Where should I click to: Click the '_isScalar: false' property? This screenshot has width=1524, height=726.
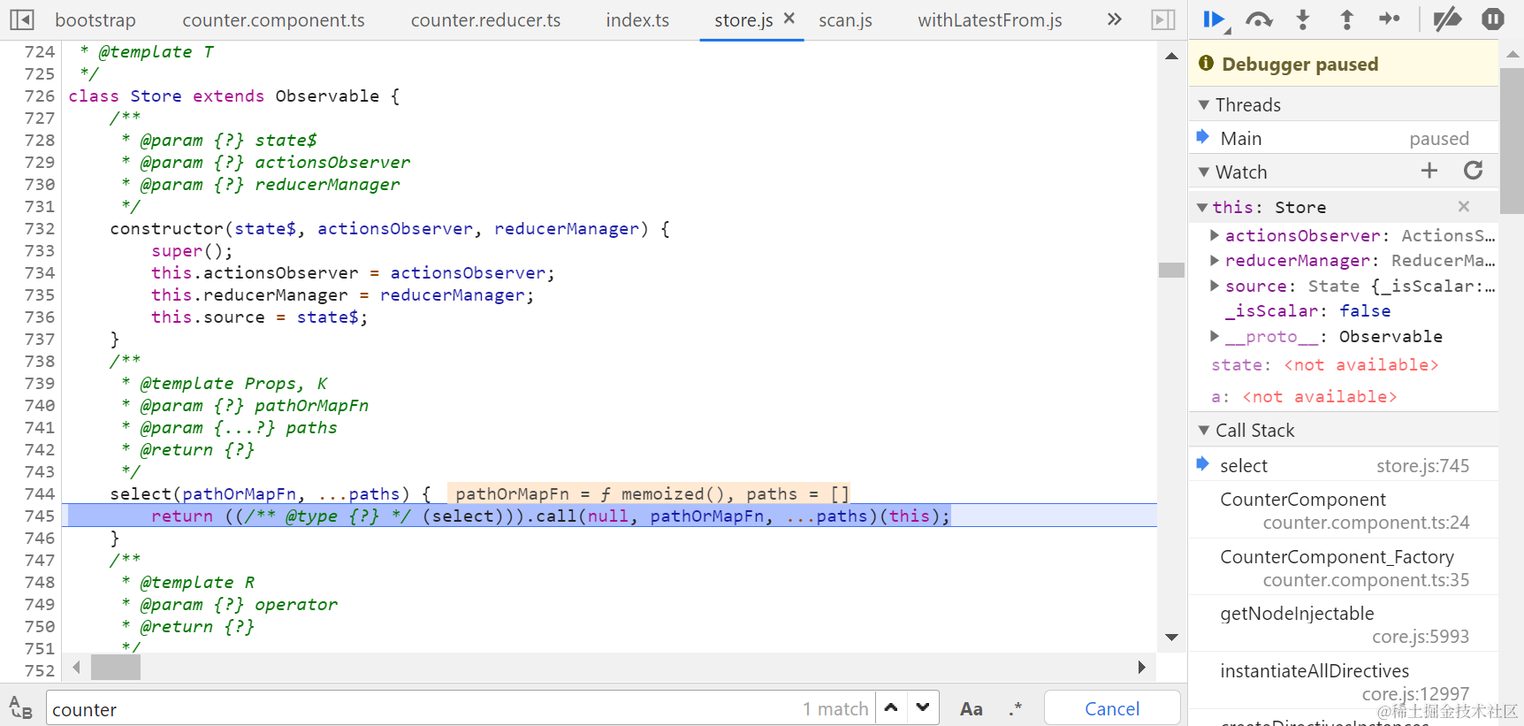[1307, 310]
